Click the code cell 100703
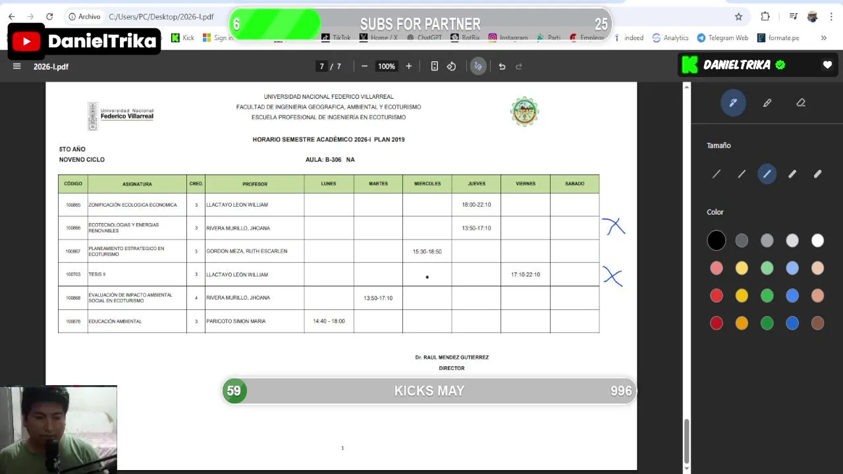 click(x=73, y=275)
